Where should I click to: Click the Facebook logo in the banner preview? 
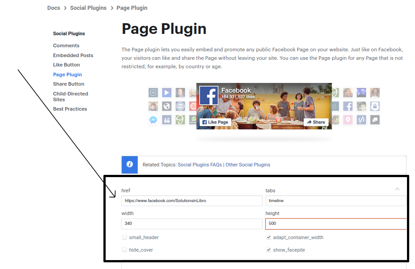pyautogui.click(x=209, y=95)
